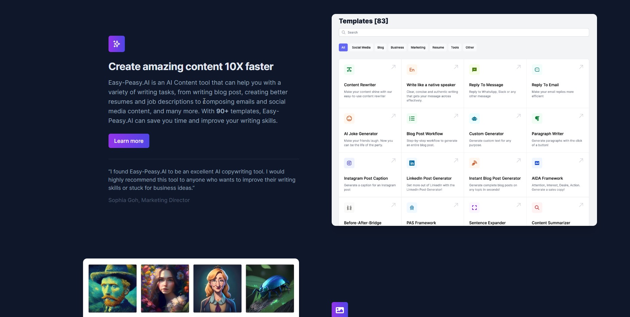630x317 pixels.
Task: Click arrow icon on AI Joke Generator card
Action: 393,116
